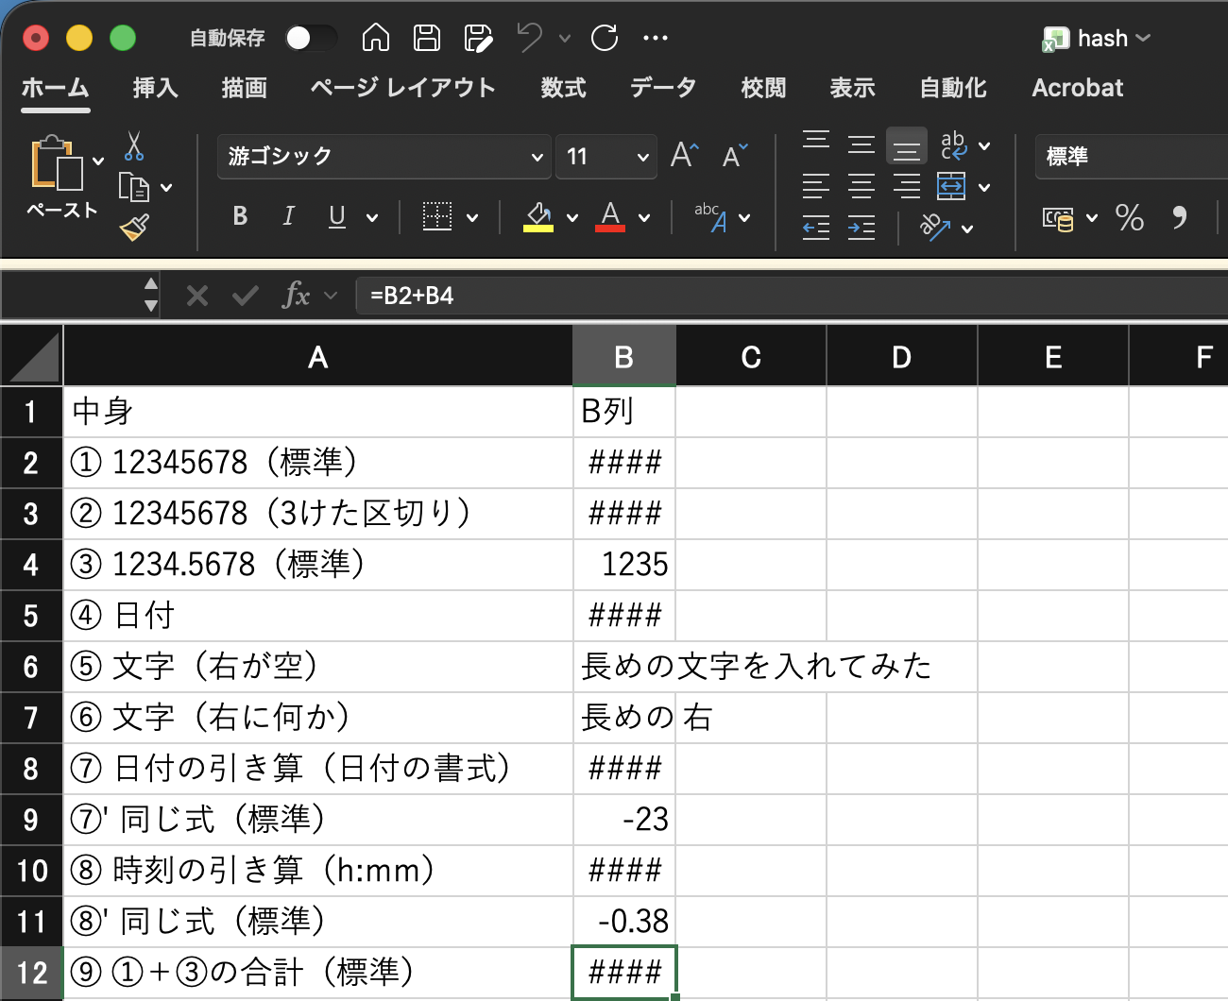Cut selection with scissors icon

134,146
